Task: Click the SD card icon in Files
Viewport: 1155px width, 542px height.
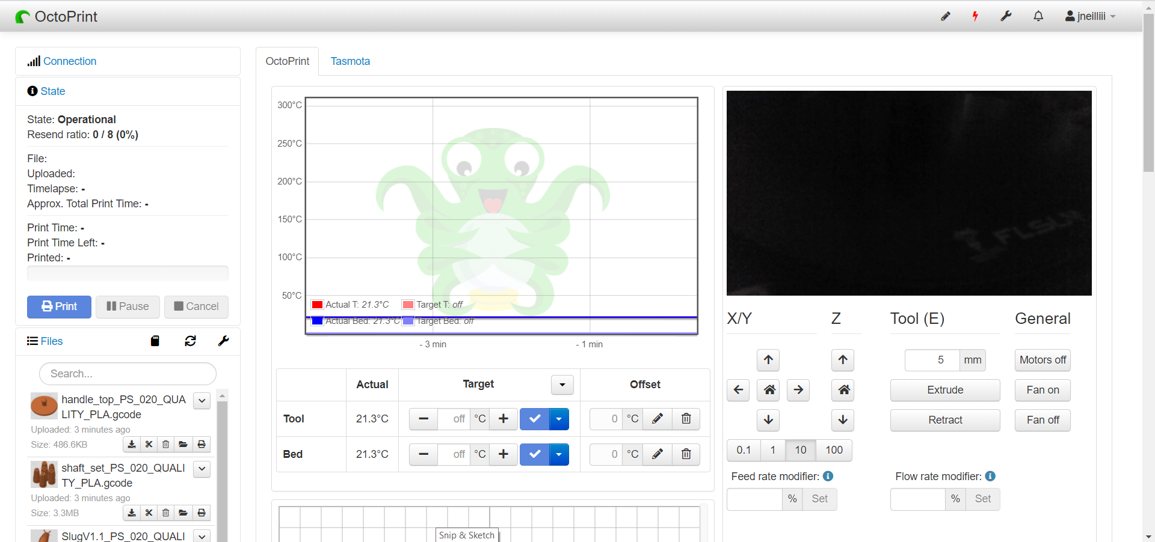Action: click(x=155, y=341)
